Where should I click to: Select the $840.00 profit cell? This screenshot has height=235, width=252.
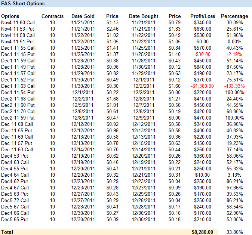pyautogui.click(x=202, y=67)
